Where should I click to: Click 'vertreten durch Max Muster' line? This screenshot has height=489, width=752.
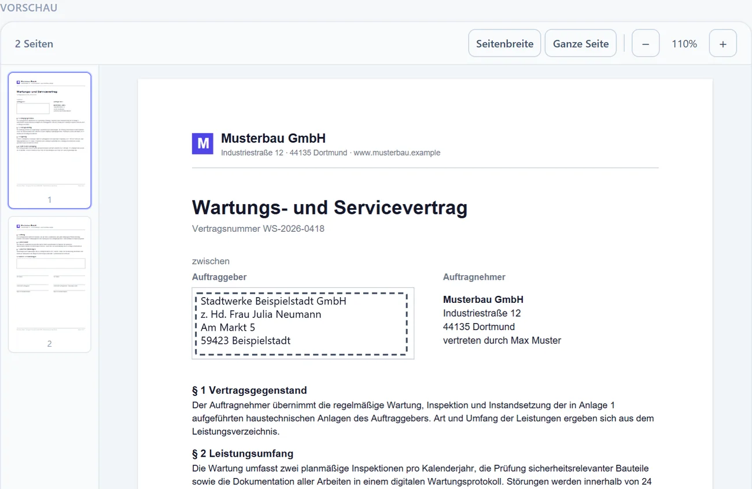[502, 340]
